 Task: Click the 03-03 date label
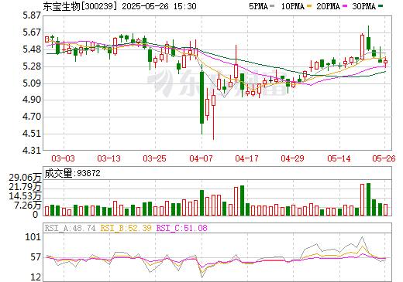tap(63, 158)
